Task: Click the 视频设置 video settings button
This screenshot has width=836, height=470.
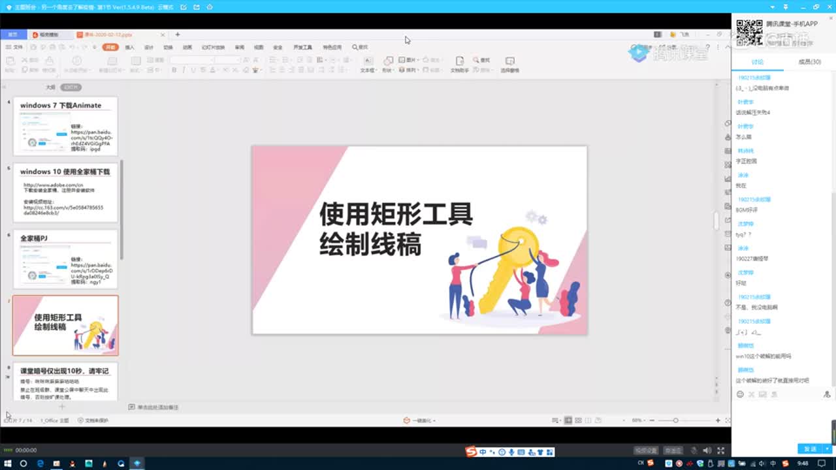Action: click(646, 450)
